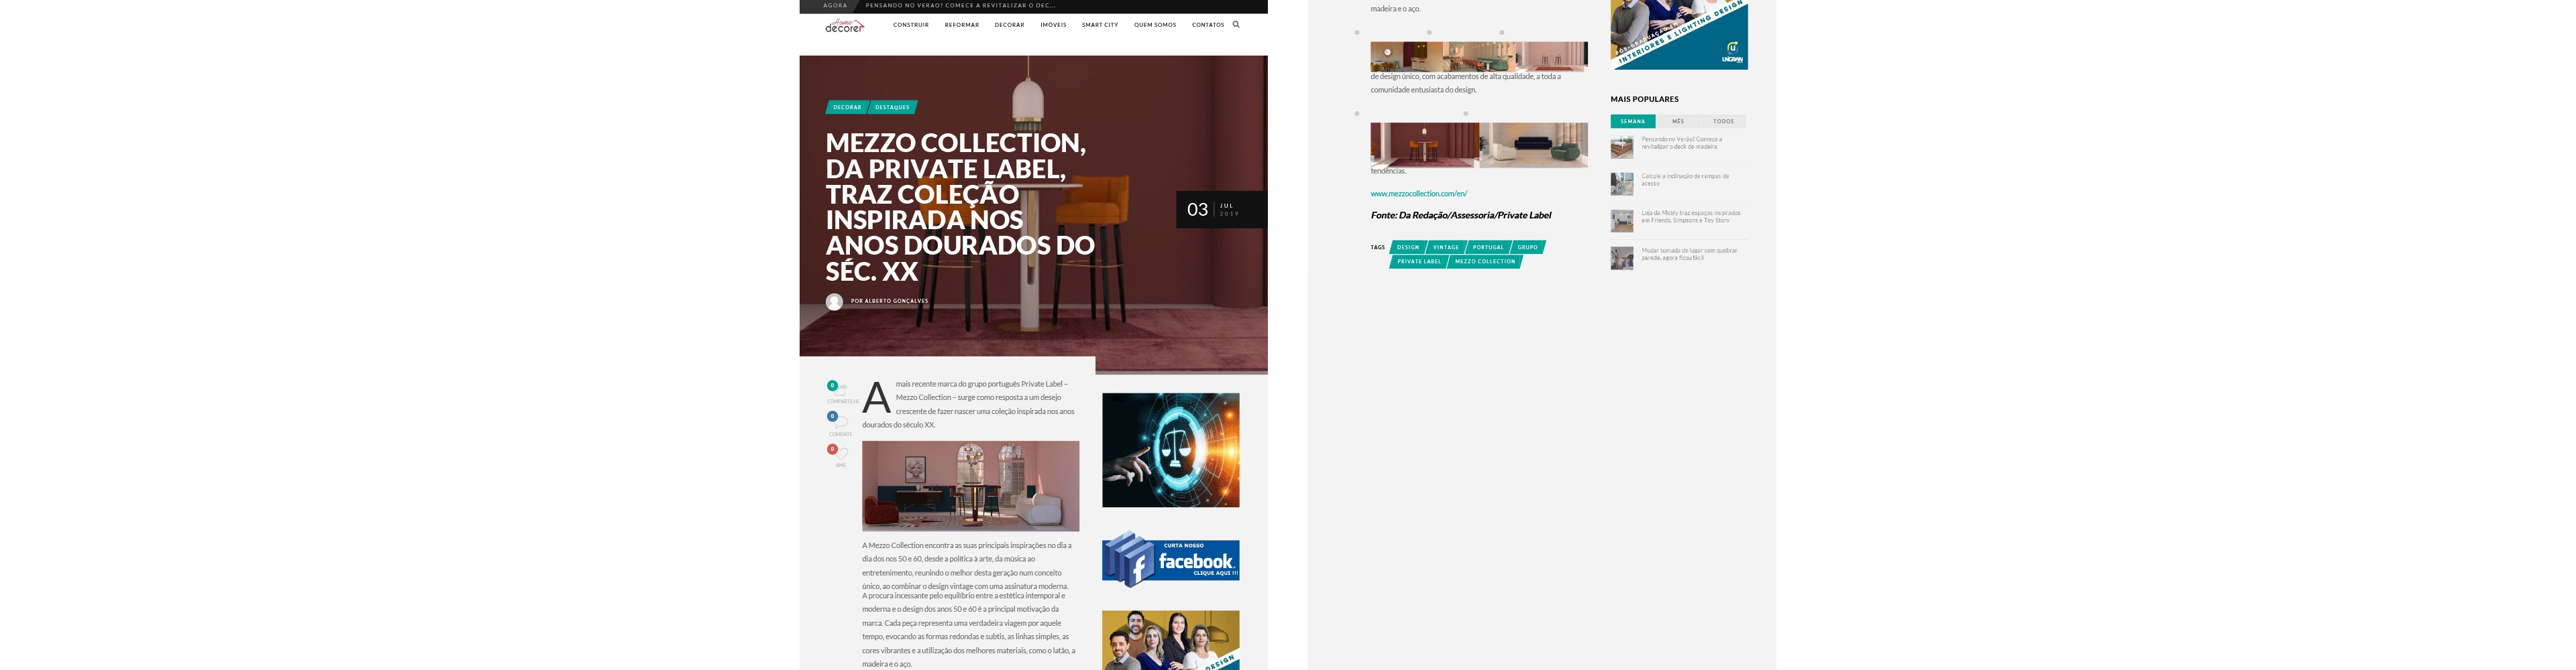Click the Portugal tag
This screenshot has width=2576, height=670.
(x=1488, y=248)
